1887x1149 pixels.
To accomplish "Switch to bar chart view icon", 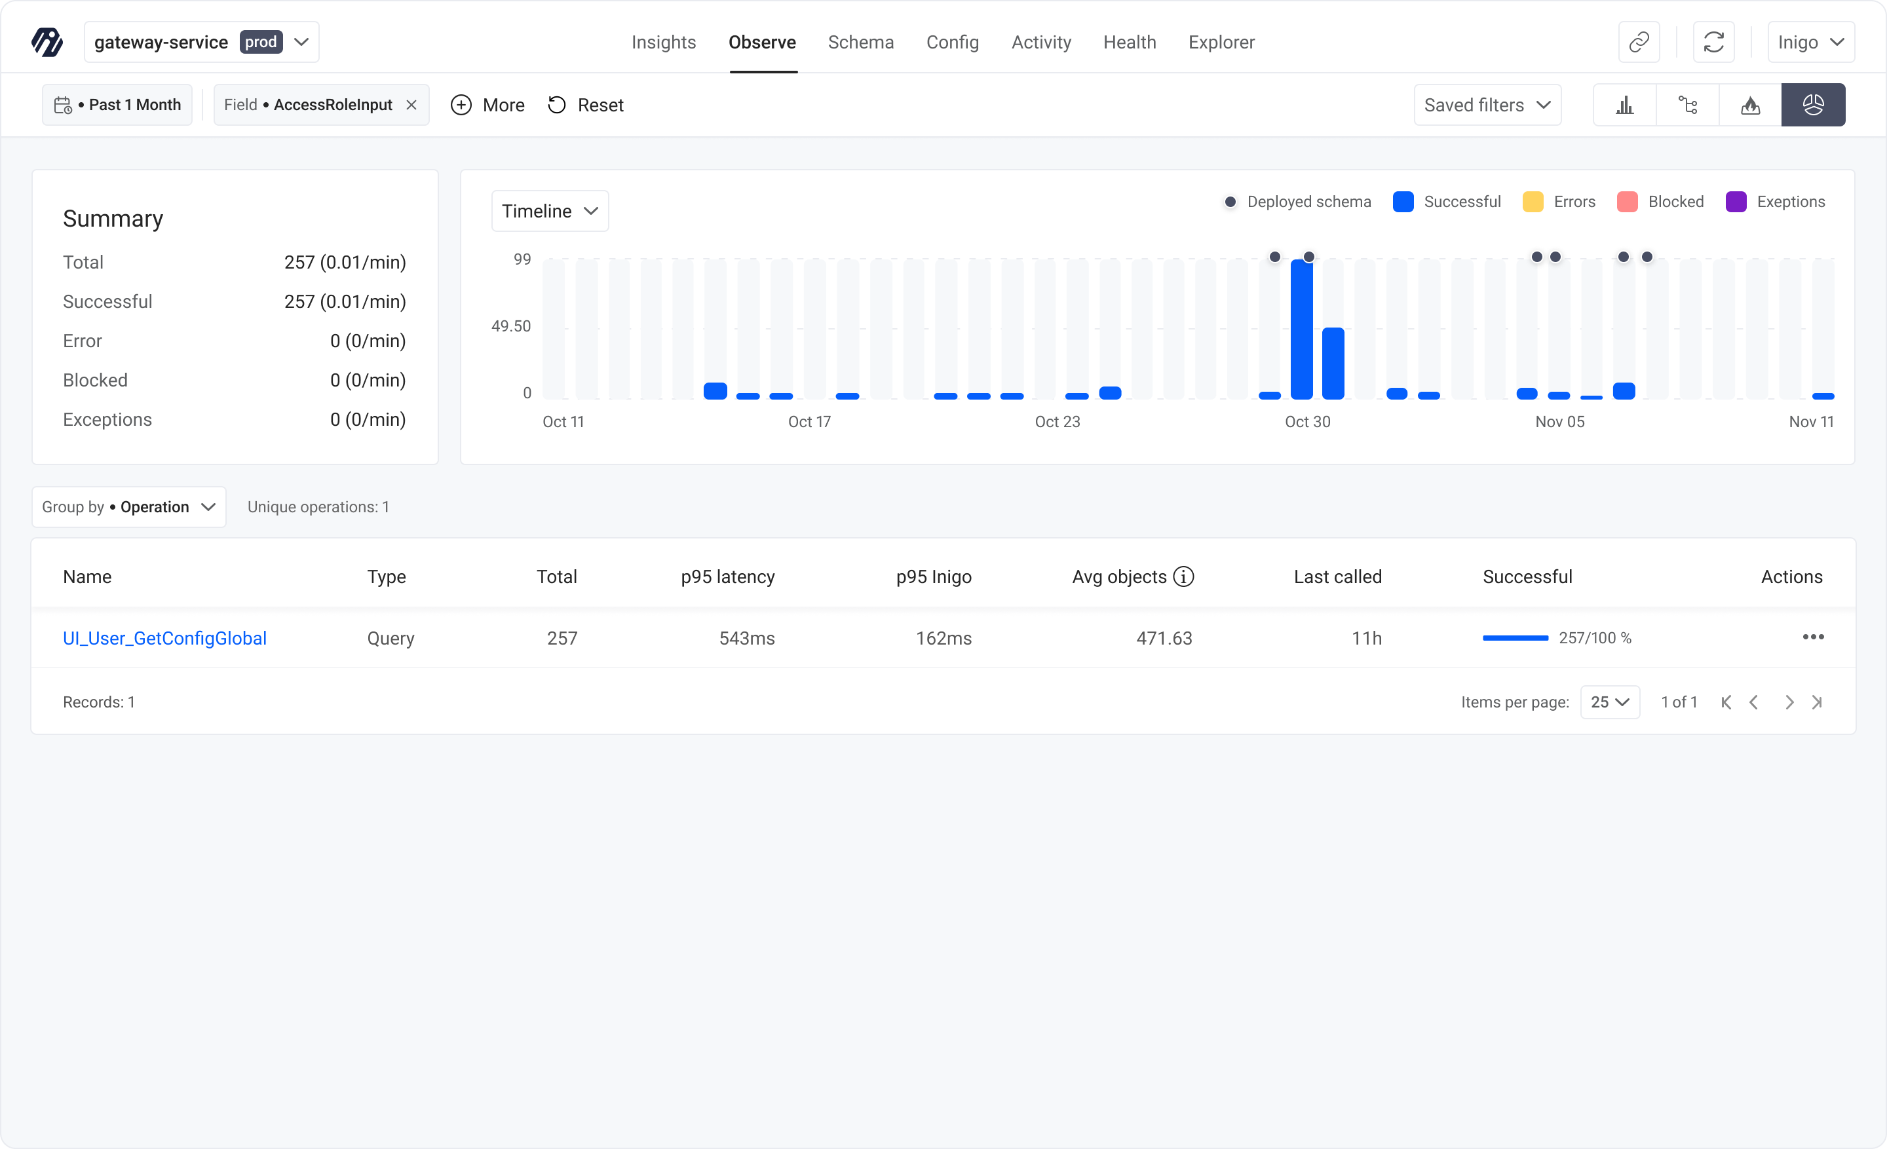I will [1625, 105].
